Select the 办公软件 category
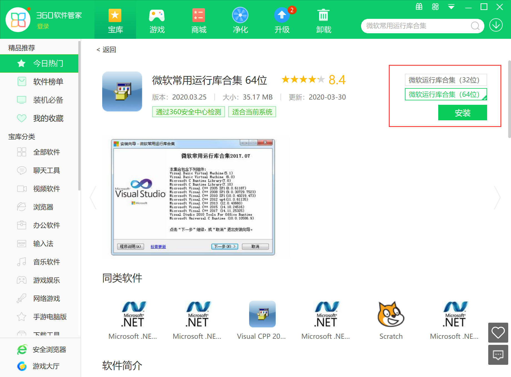Screen dimensions: 511x377 click(39, 225)
